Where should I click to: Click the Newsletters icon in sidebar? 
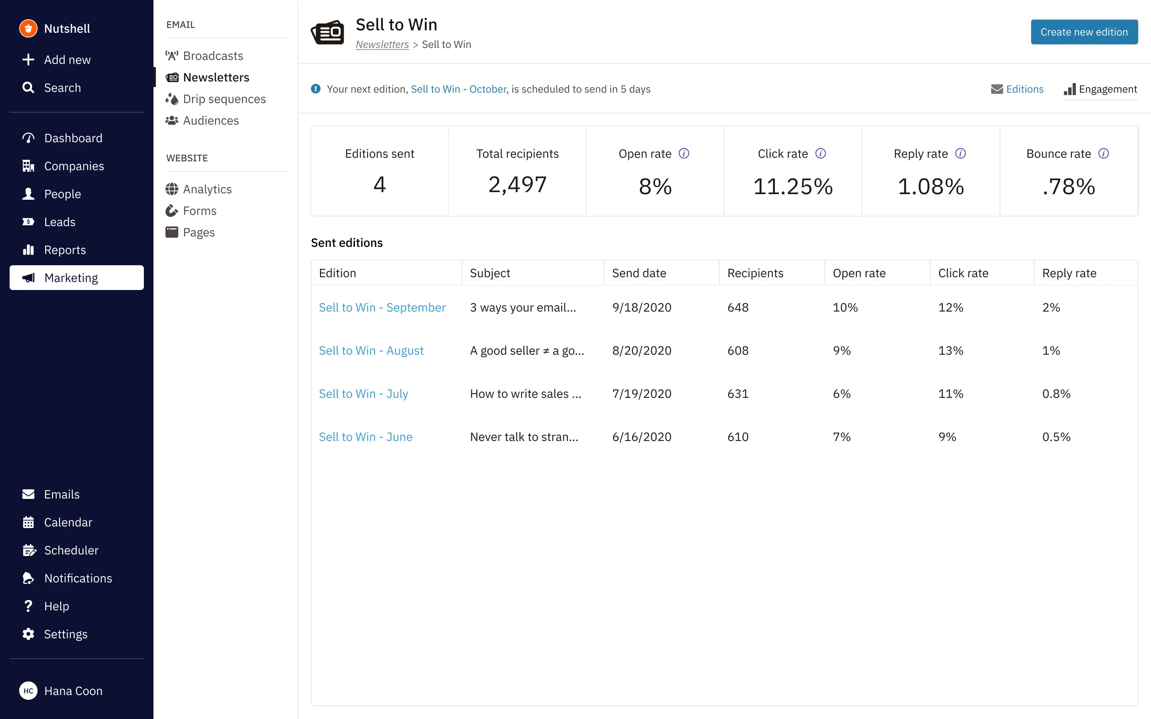pos(171,77)
